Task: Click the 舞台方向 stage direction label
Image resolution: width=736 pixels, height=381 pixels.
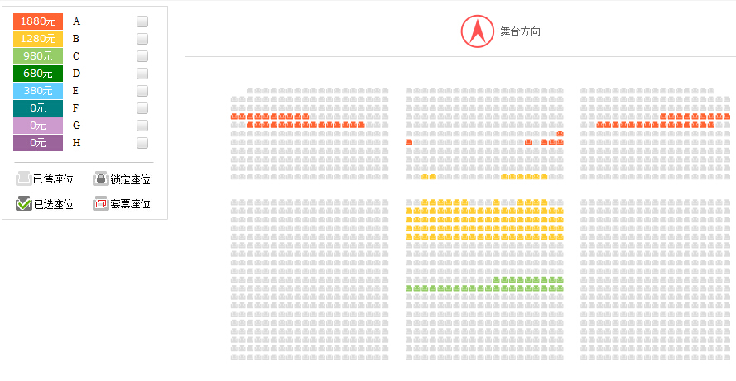Action: [x=520, y=31]
